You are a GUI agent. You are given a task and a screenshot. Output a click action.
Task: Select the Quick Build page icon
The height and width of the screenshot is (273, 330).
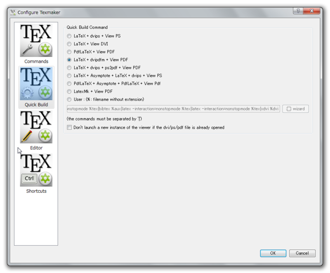[x=36, y=84]
